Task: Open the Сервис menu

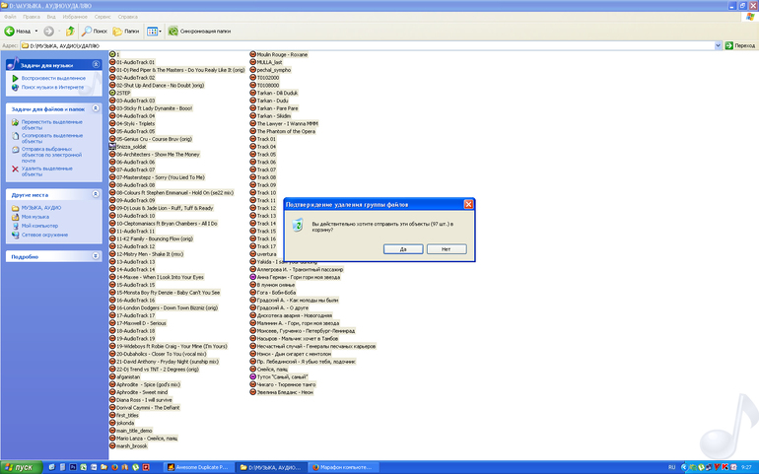Action: [99, 17]
